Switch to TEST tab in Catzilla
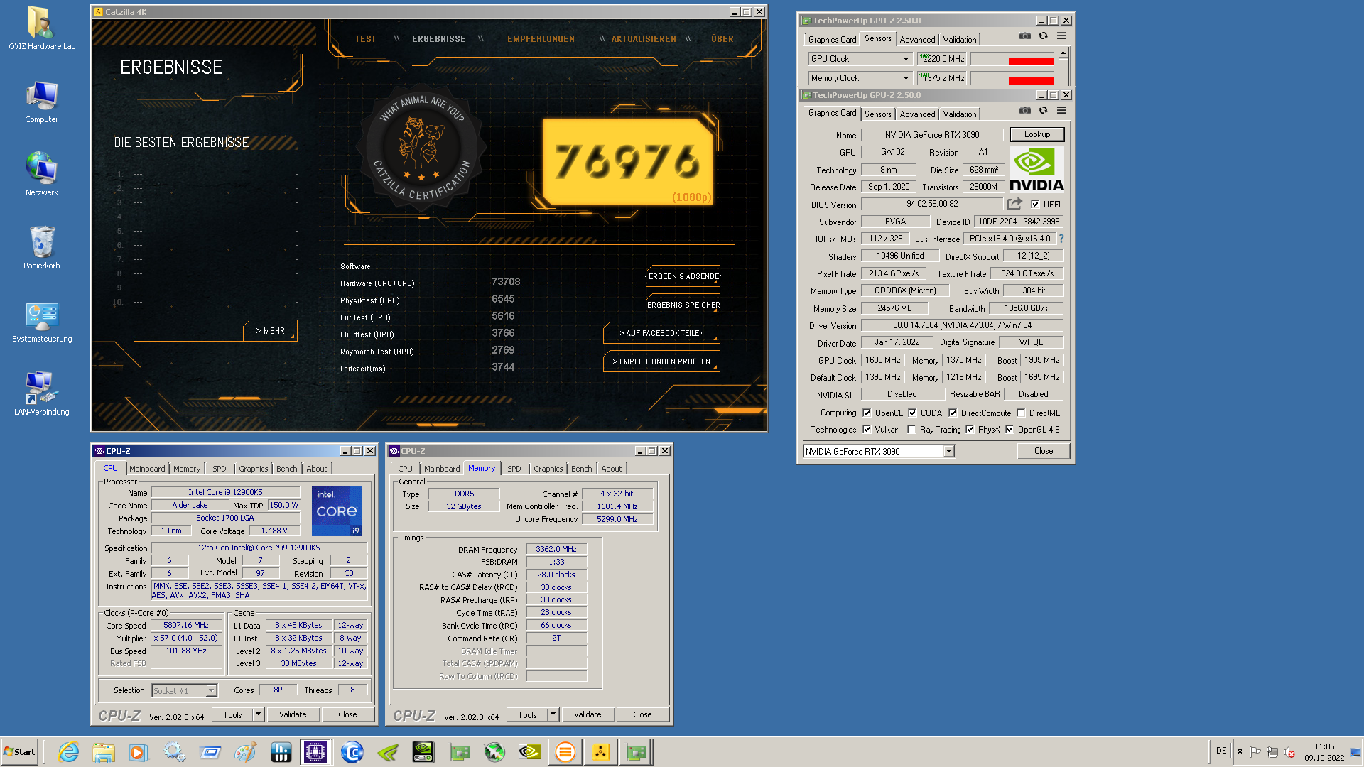The image size is (1364, 767). point(365,39)
